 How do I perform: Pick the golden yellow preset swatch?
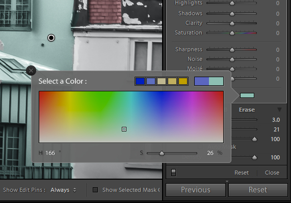(183, 81)
